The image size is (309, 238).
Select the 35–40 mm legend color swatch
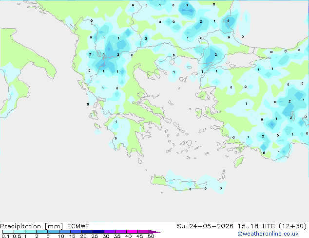pos(120,232)
